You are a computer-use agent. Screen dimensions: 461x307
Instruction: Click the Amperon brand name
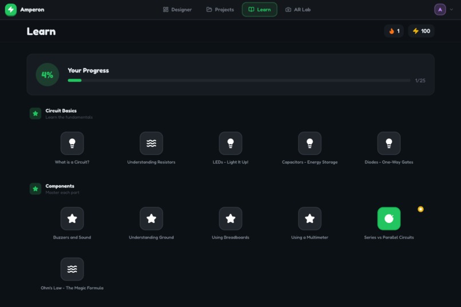[33, 10]
